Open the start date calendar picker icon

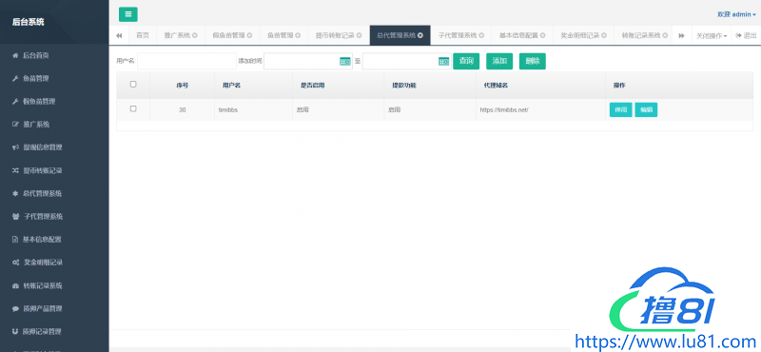344,61
